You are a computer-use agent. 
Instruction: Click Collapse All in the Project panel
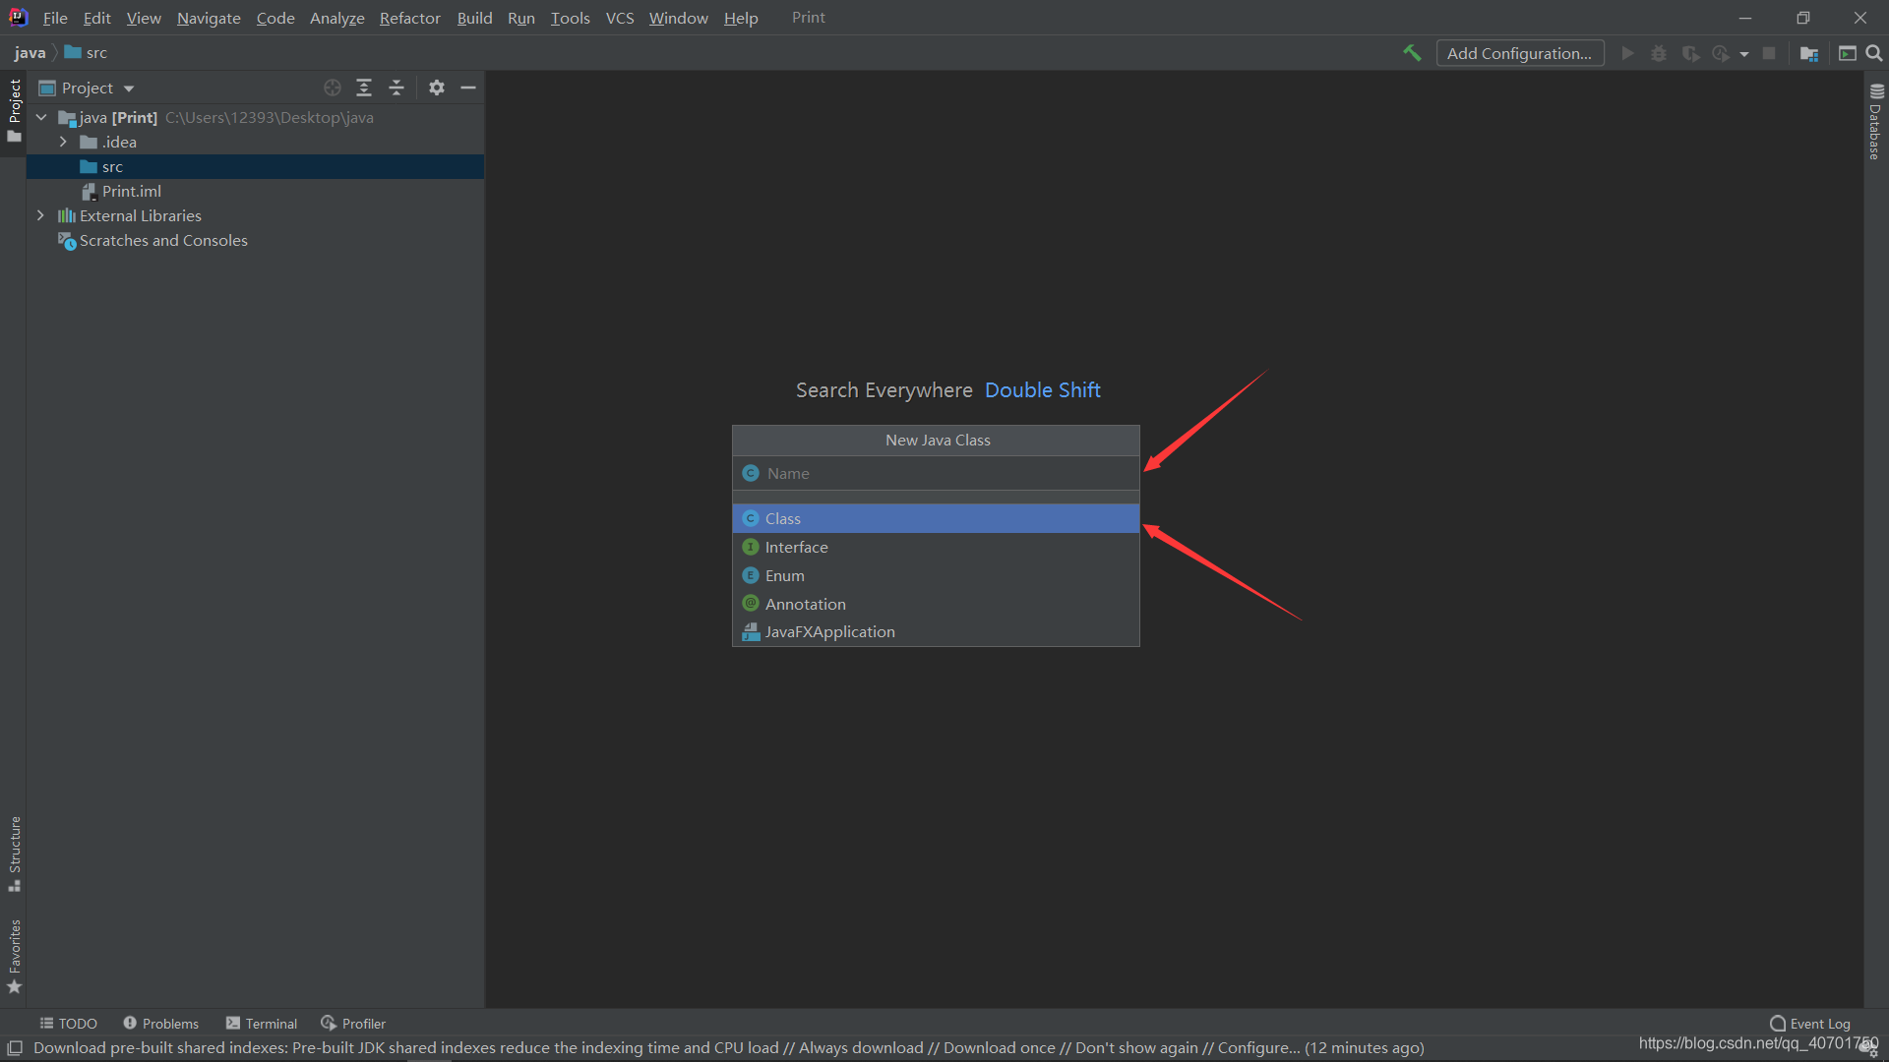pyautogui.click(x=396, y=88)
